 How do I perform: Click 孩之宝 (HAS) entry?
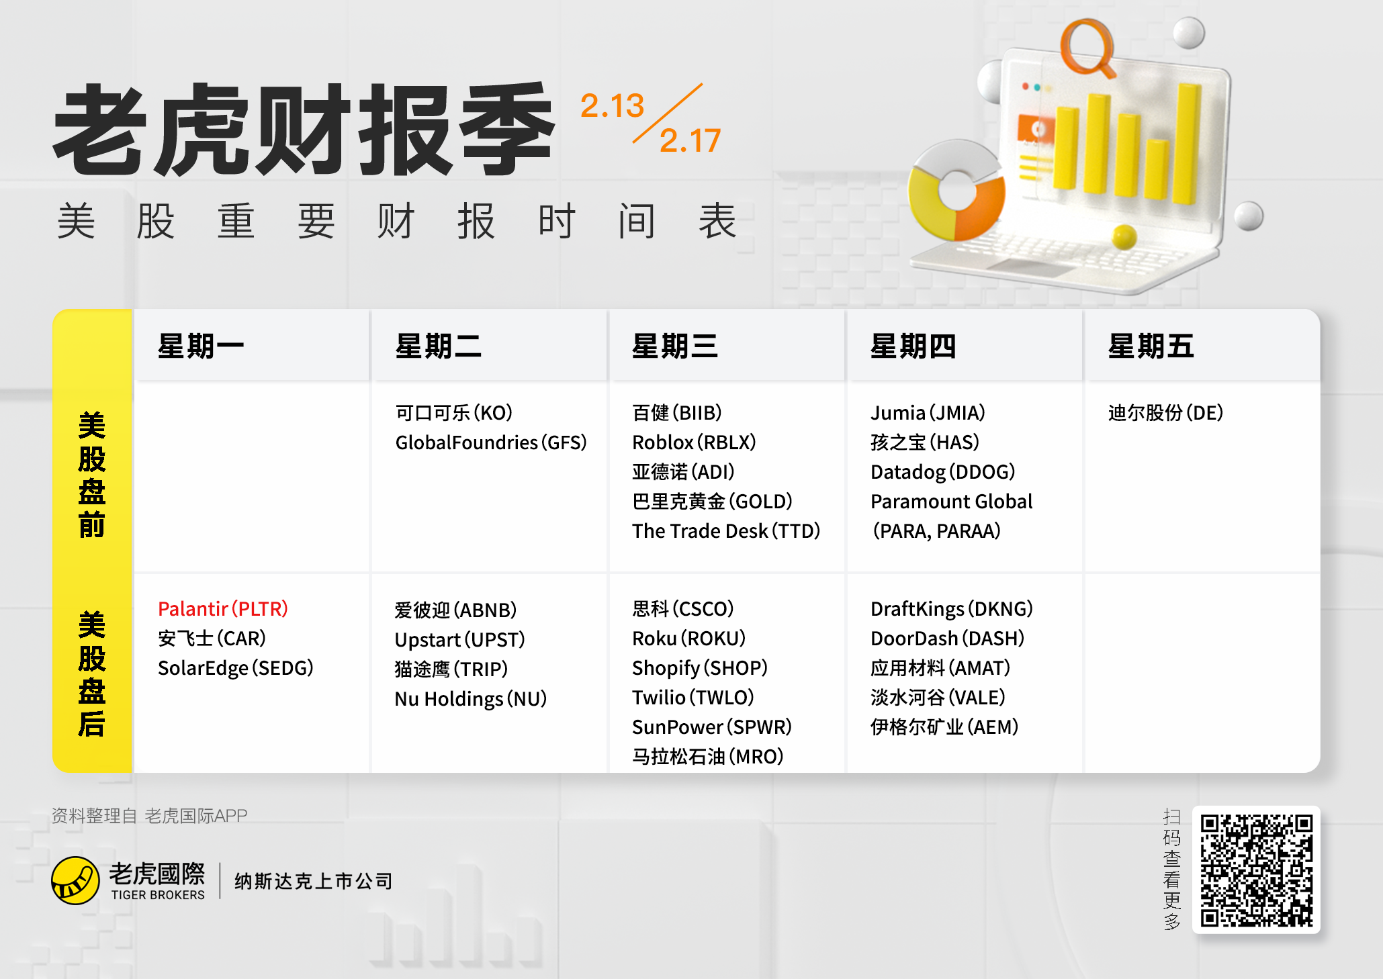(924, 442)
